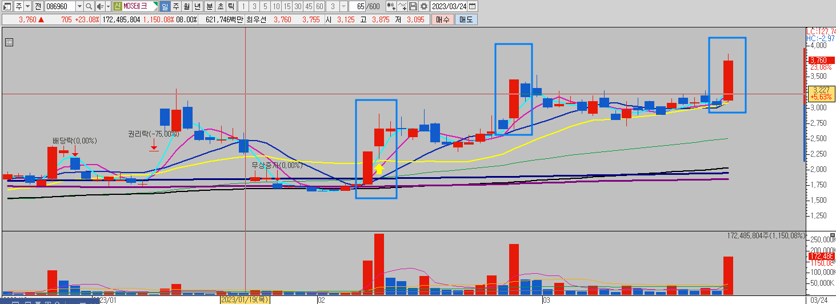
Task: Open the 주 market type selector
Action: [x=19, y=6]
